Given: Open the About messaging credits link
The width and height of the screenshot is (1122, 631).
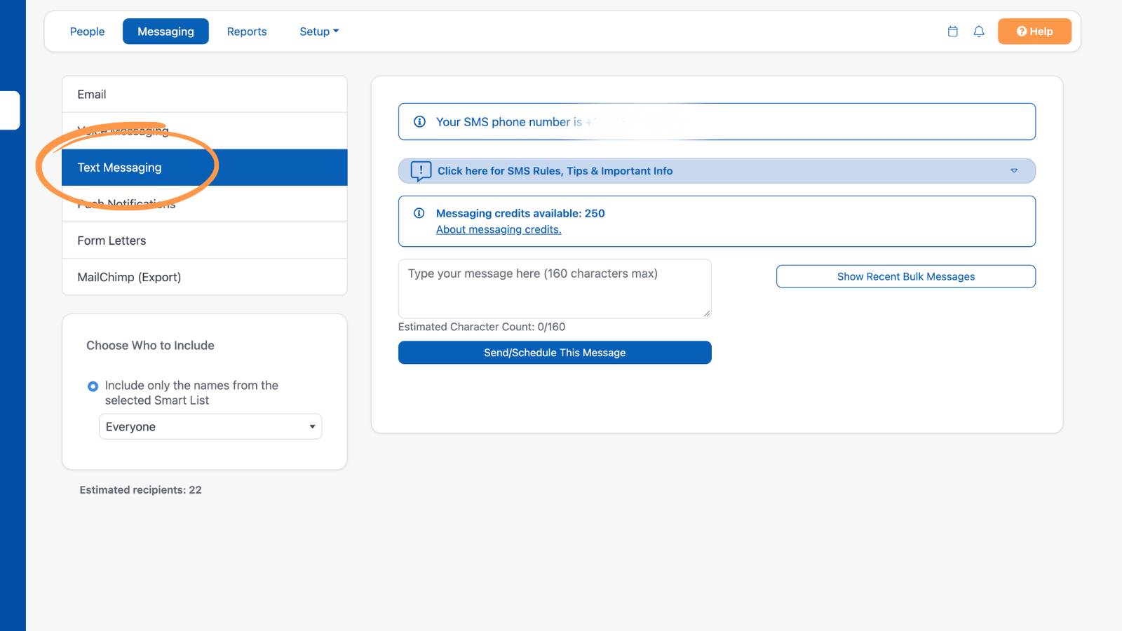Looking at the screenshot, I should (499, 229).
